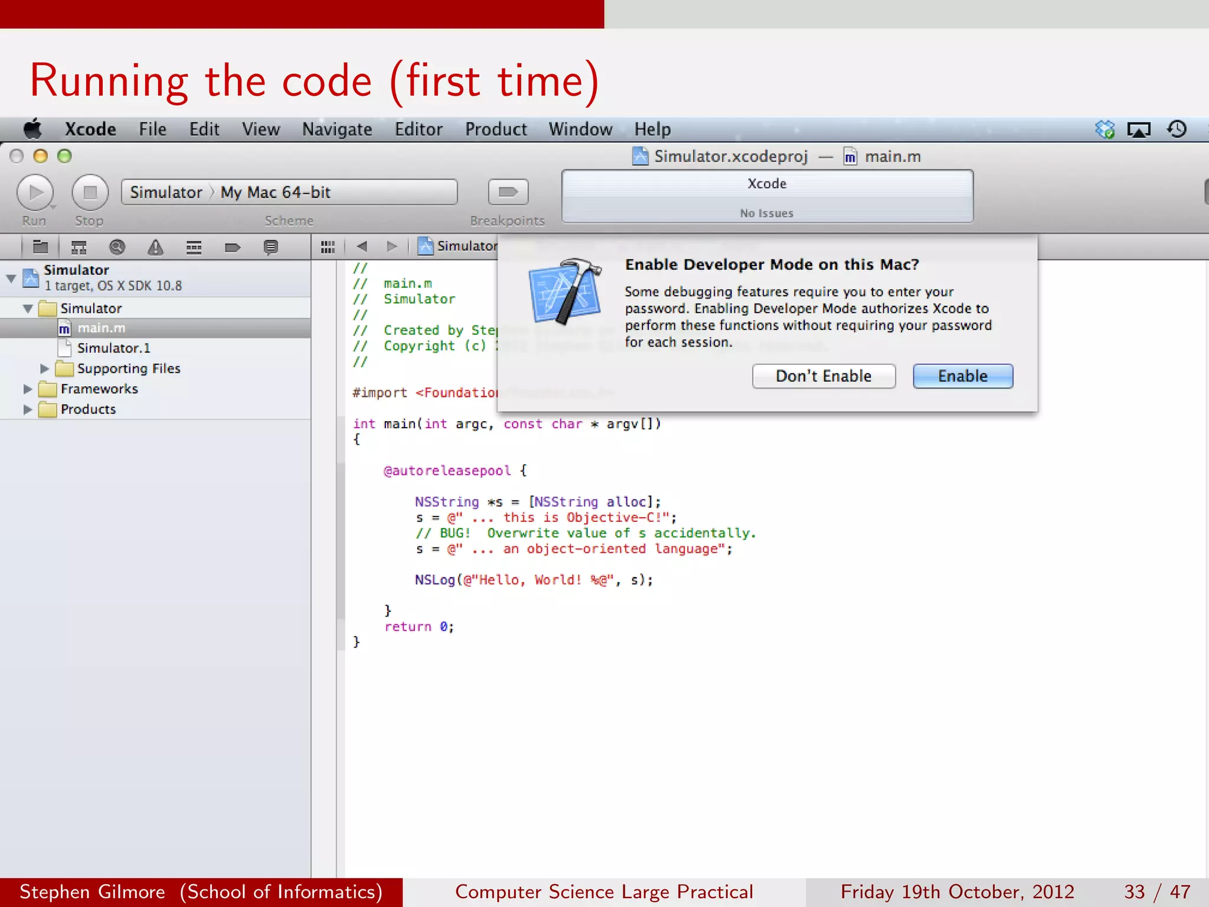Click the Xcode hammer icon in dialog
Image resolution: width=1209 pixels, height=907 pixels.
point(565,291)
